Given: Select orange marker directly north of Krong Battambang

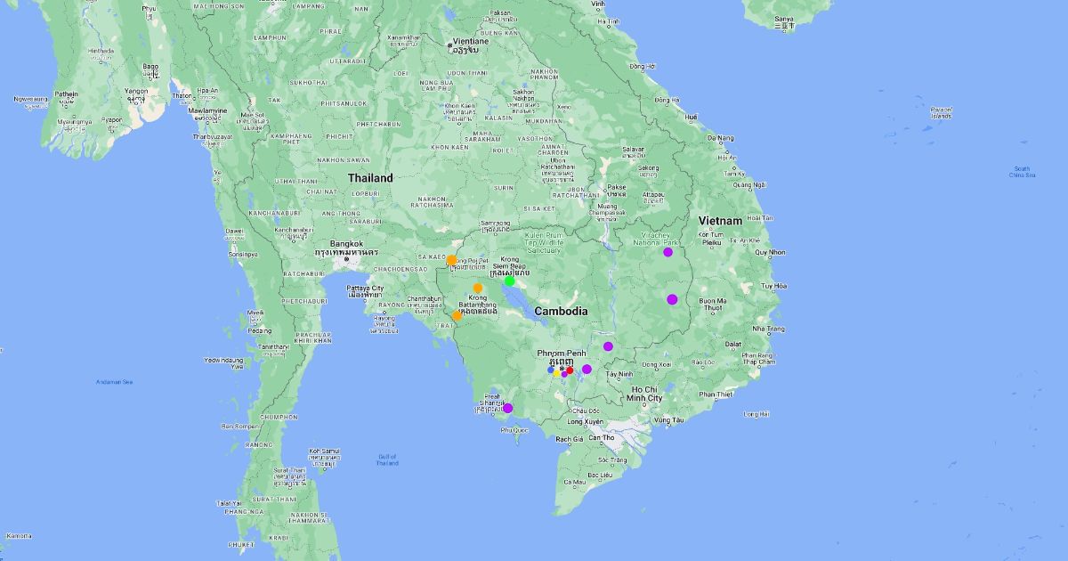Looking at the screenshot, I should point(478,288).
